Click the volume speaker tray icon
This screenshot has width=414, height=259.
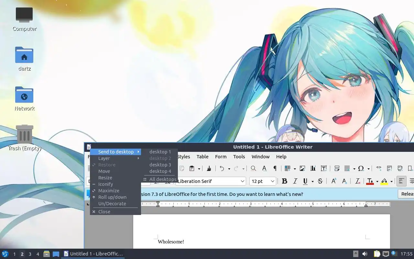(x=365, y=254)
